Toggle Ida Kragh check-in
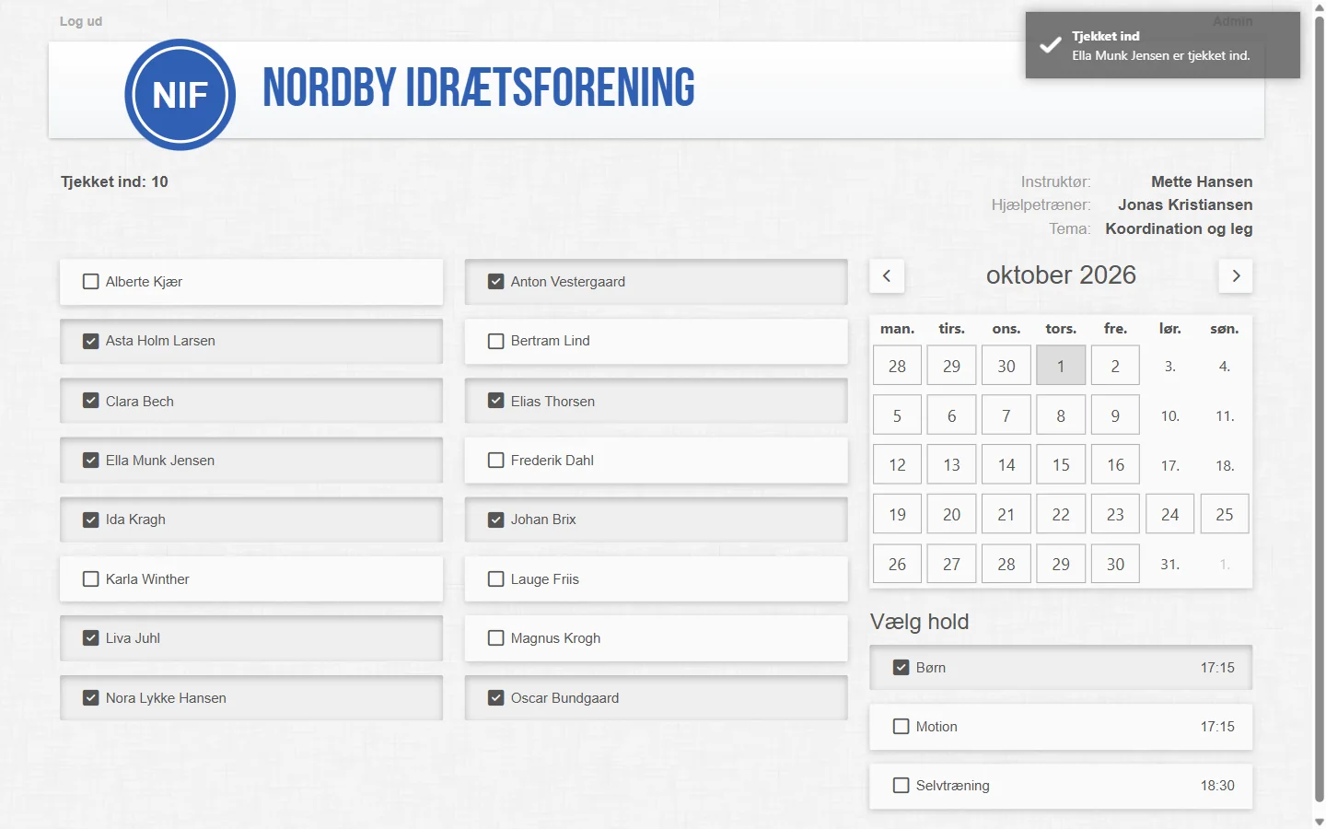 (x=251, y=520)
